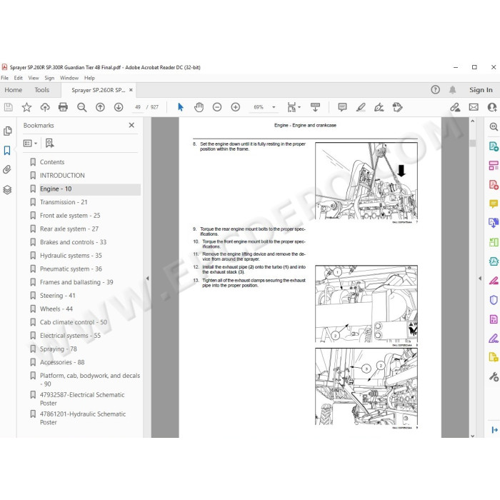
Task: Switch to the Home tab
Action: point(14,90)
